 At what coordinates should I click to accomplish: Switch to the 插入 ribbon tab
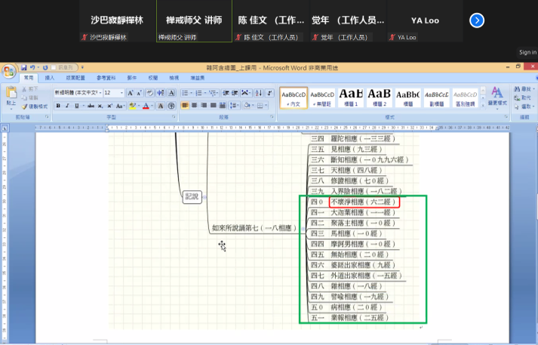click(50, 78)
